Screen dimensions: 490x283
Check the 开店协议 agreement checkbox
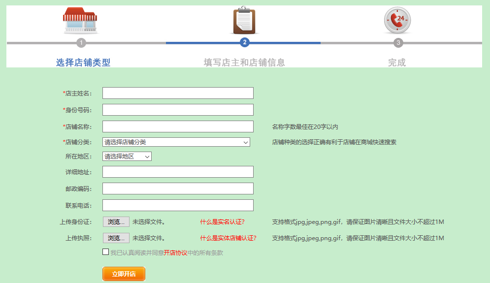(x=106, y=252)
